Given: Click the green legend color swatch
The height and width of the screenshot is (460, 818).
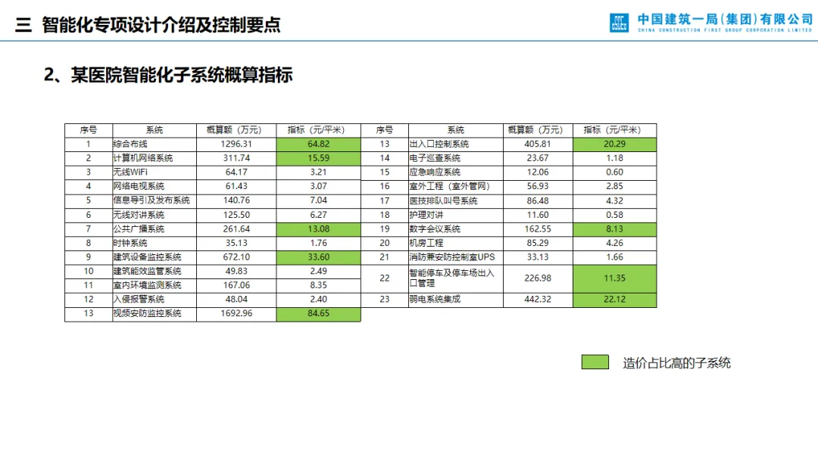Looking at the screenshot, I should coord(595,362).
